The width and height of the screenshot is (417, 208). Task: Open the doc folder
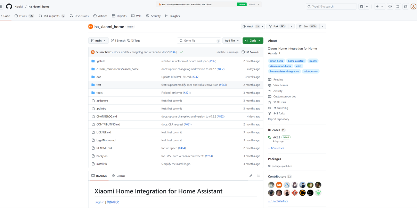(x=99, y=77)
